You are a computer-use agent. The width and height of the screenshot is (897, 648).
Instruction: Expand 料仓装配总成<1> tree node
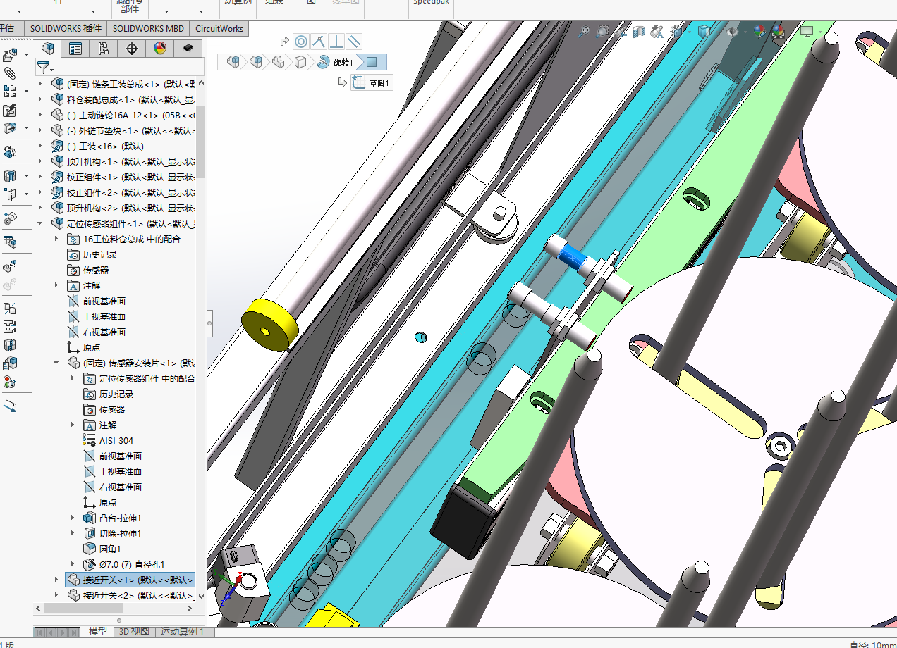(x=40, y=99)
